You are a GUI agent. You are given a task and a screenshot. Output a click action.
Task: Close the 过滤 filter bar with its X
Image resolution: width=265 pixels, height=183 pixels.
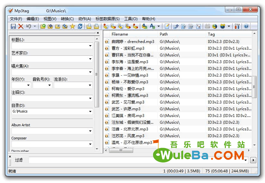(x=10, y=156)
